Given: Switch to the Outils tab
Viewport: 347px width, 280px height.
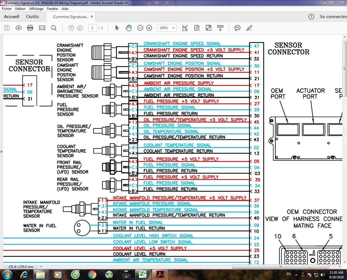Looking at the screenshot, I should 32,17.
